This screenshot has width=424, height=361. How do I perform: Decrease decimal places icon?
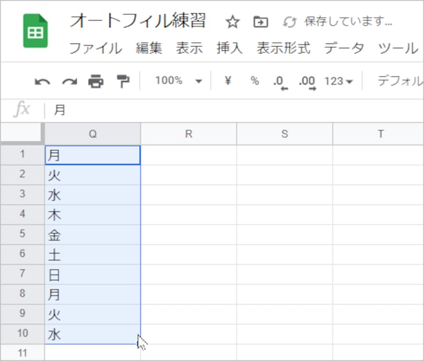pyautogui.click(x=279, y=81)
